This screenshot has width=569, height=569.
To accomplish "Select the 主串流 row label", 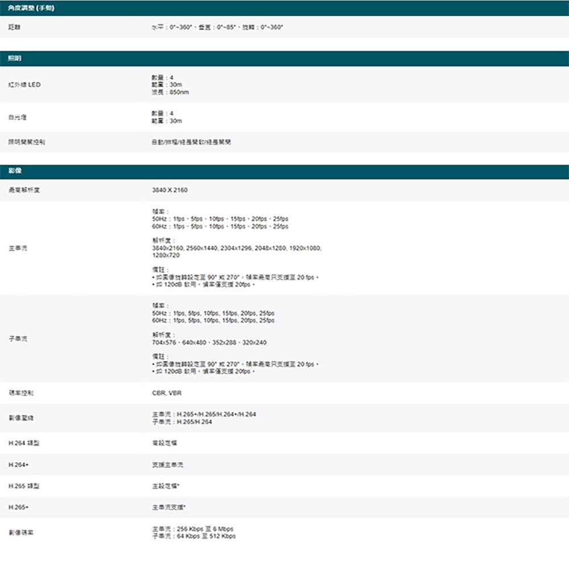I will (18, 248).
